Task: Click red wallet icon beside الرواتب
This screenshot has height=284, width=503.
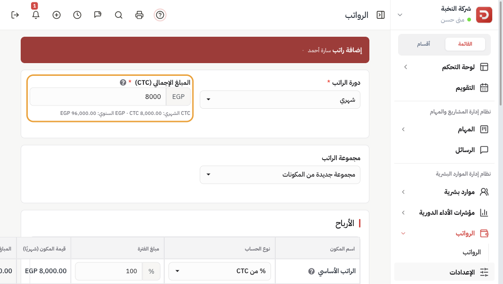Action: [x=484, y=233]
